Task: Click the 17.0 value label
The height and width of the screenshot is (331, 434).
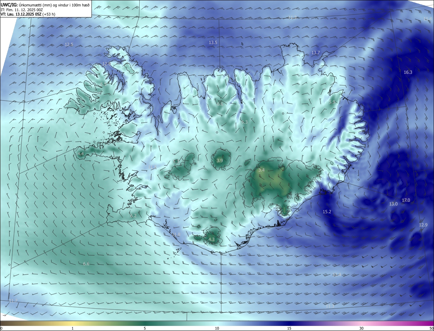Action: (406, 200)
